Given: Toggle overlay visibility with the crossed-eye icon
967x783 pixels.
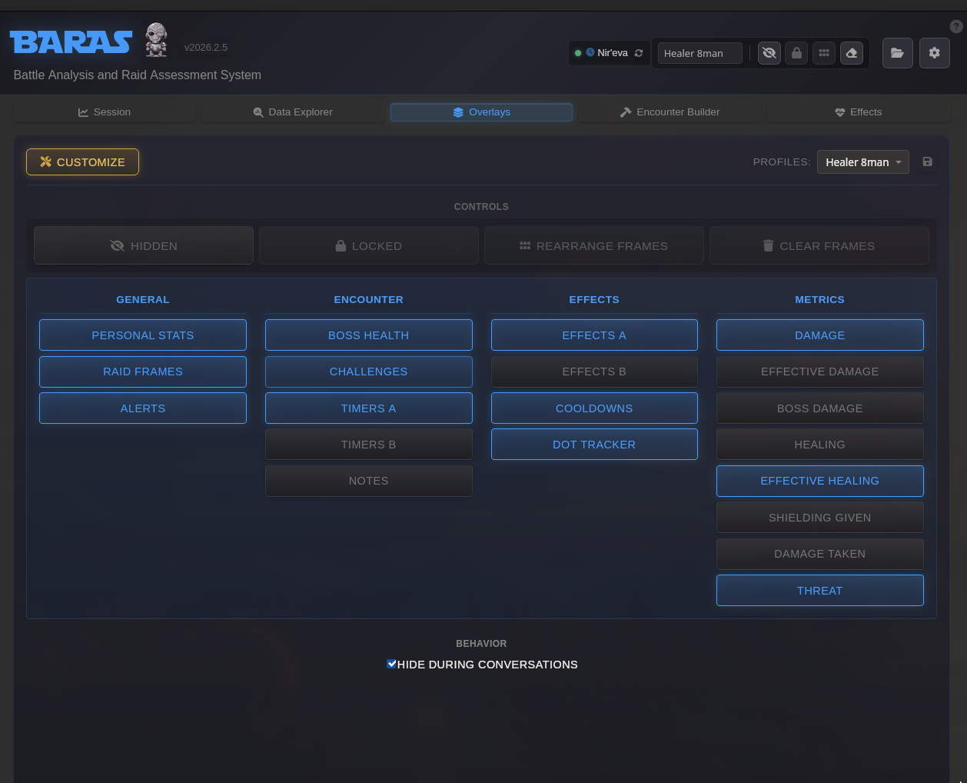Looking at the screenshot, I should coord(769,52).
